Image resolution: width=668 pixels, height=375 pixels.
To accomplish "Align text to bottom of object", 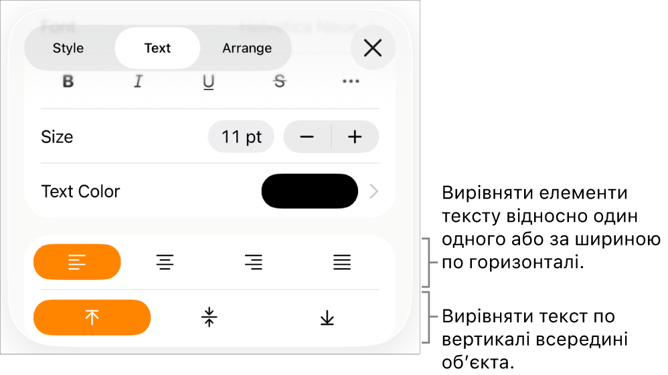I will pos(327,318).
